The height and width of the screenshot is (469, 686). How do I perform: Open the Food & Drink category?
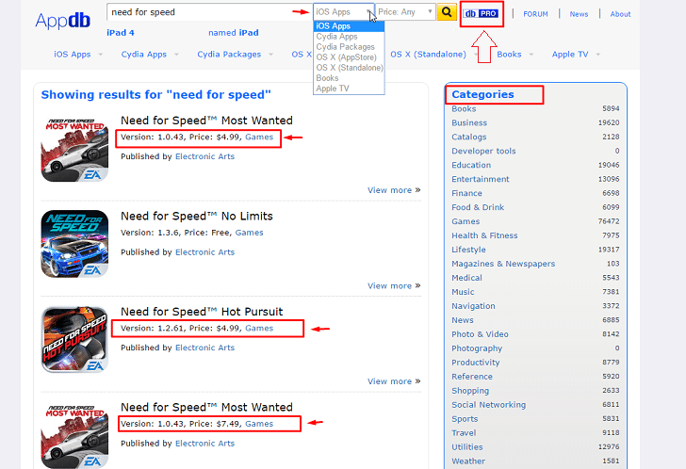pyautogui.click(x=478, y=207)
